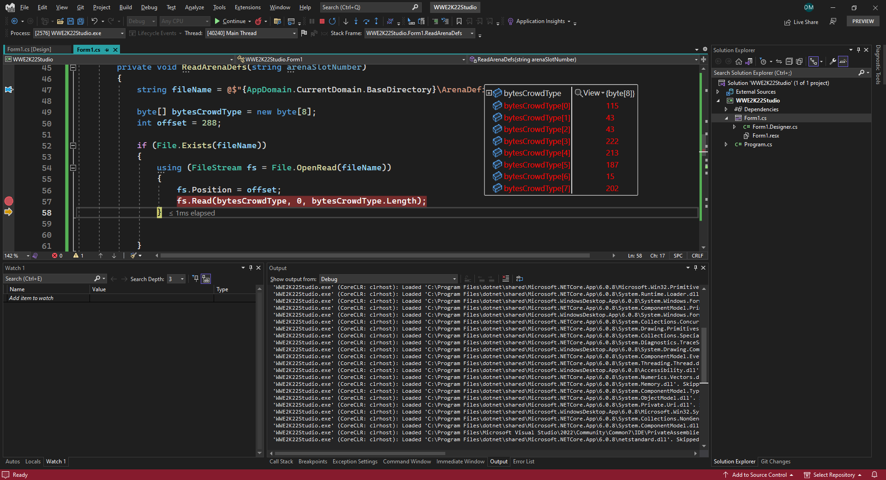Click the Step Over icon
Image resolution: width=886 pixels, height=480 pixels.
coord(366,21)
